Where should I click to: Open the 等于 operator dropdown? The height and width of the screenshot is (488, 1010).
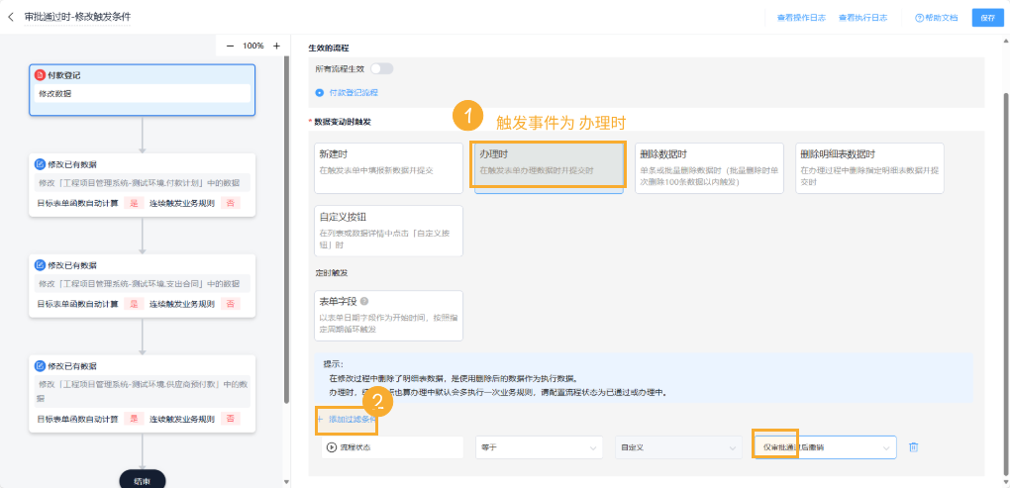pos(539,447)
